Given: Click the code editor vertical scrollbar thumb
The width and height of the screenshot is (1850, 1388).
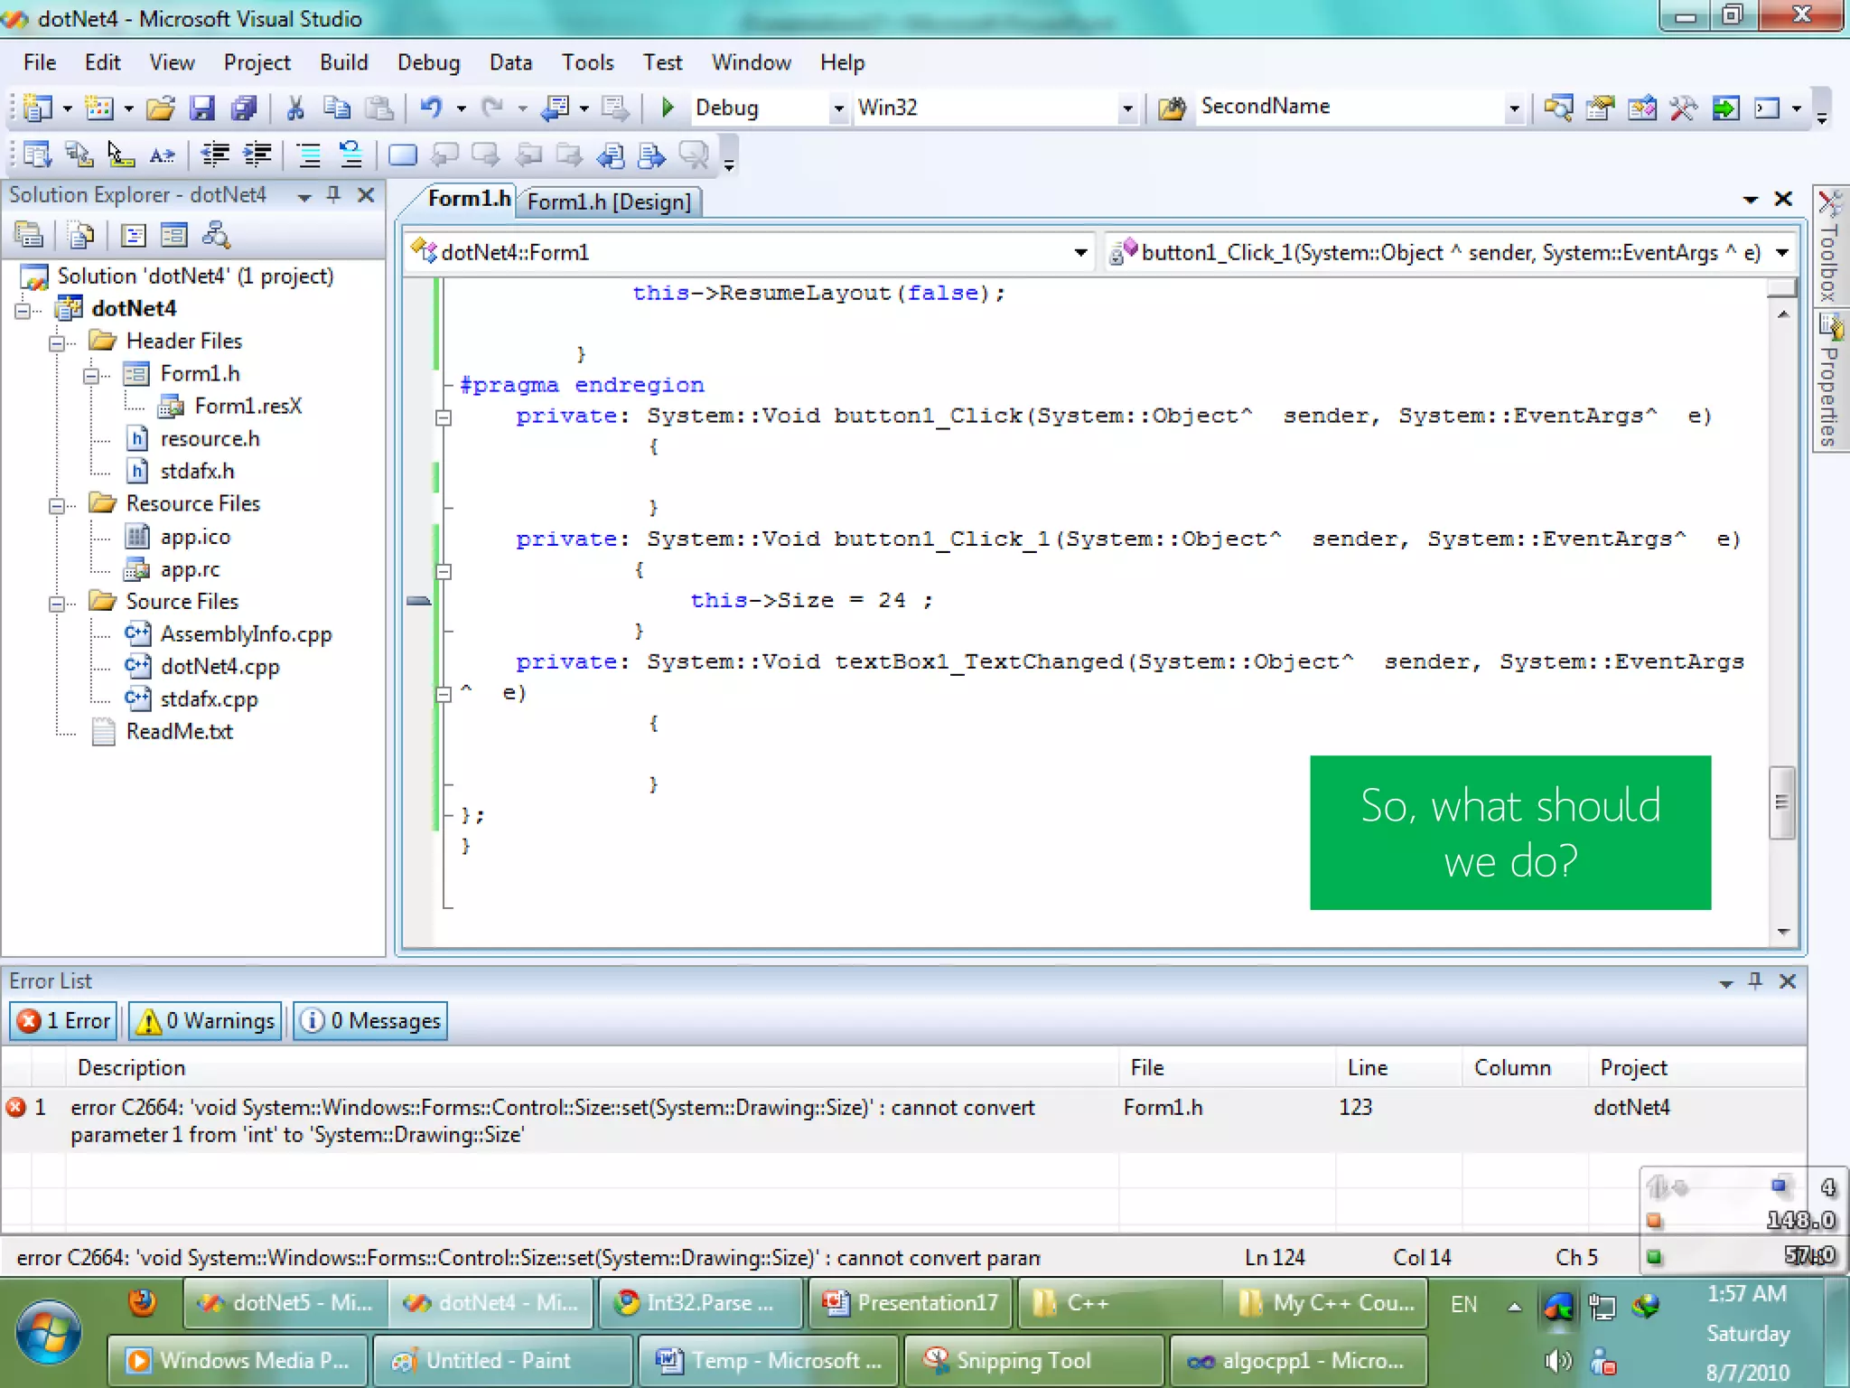Looking at the screenshot, I should (1781, 802).
